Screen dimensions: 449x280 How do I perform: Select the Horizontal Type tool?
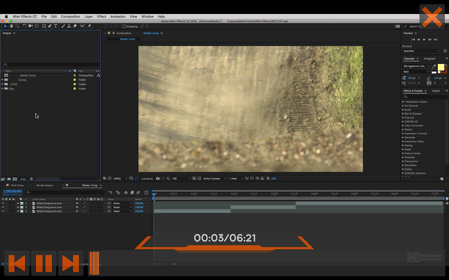click(56, 26)
